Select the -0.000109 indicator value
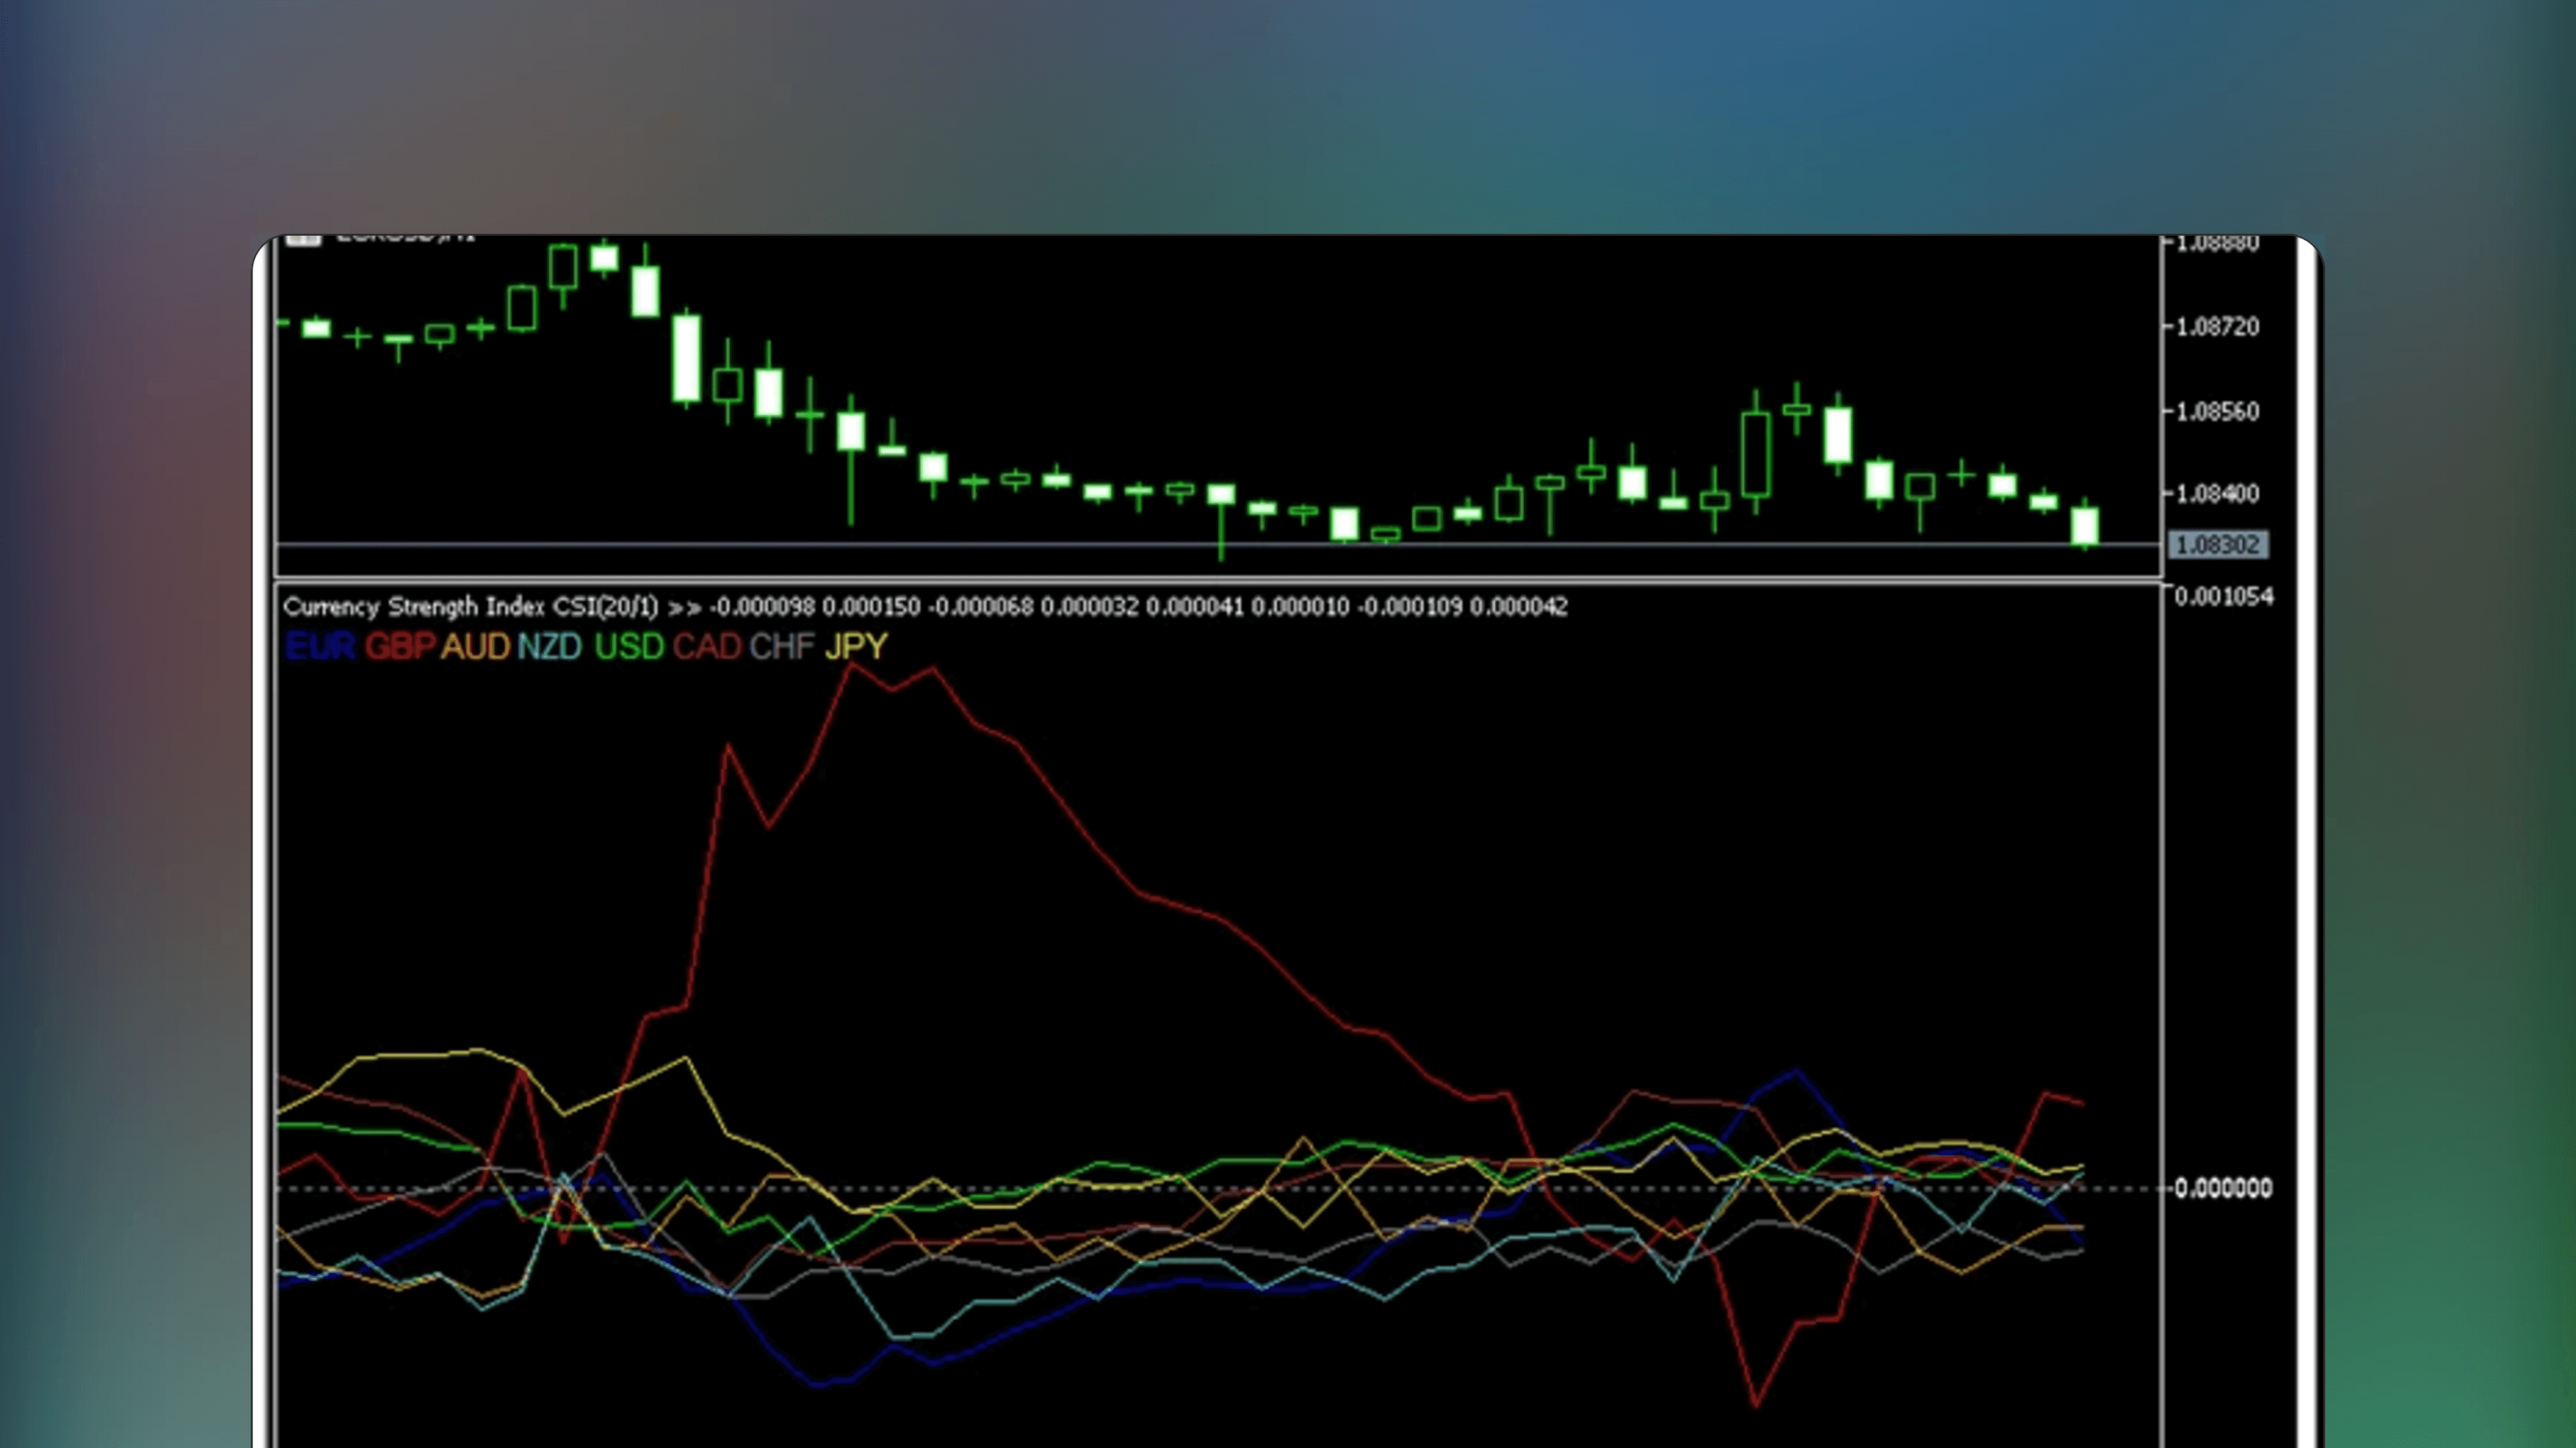The height and width of the screenshot is (1448, 2576). pyautogui.click(x=1410, y=607)
